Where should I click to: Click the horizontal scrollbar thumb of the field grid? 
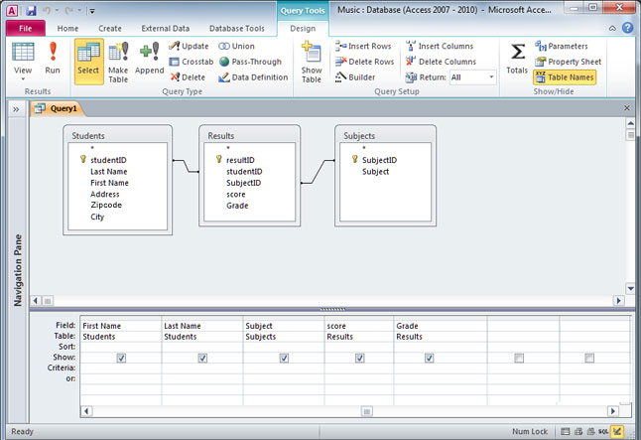pos(367,411)
